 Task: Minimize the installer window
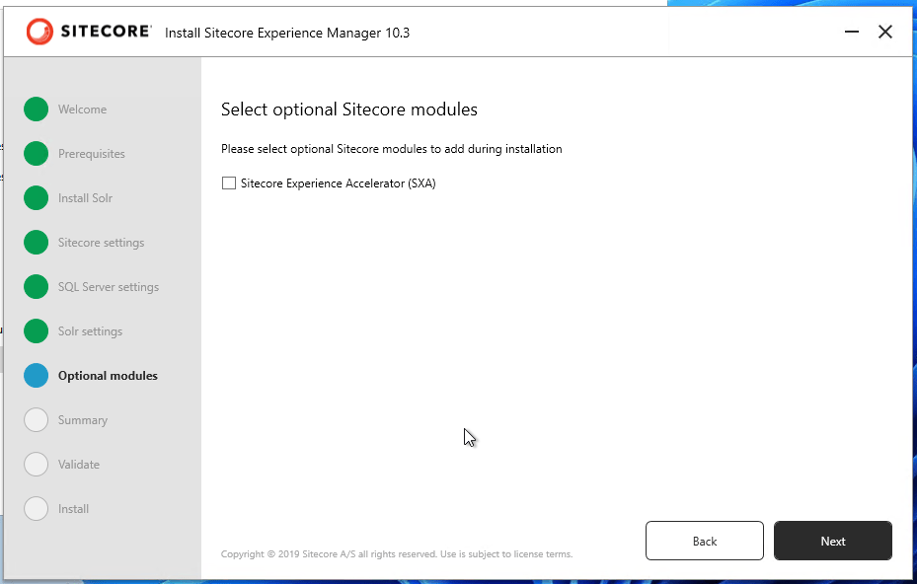click(852, 33)
